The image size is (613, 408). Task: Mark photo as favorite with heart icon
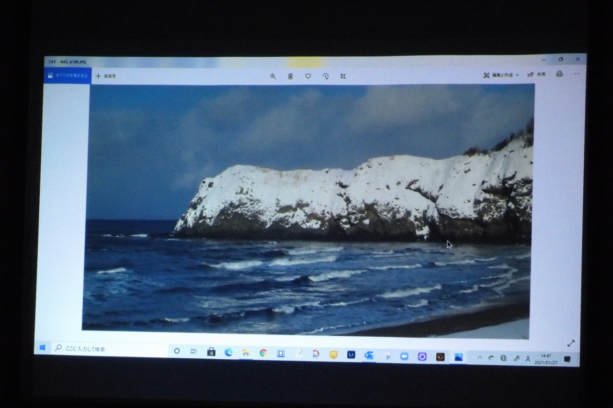pyautogui.click(x=308, y=76)
